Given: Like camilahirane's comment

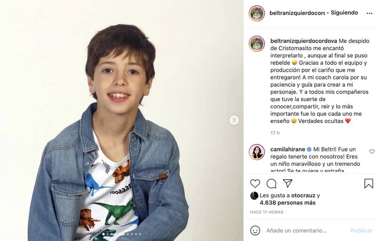Looking at the screenshot, I should tap(372, 151).
